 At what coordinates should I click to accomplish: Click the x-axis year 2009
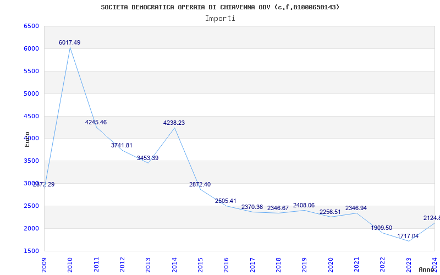point(44,265)
